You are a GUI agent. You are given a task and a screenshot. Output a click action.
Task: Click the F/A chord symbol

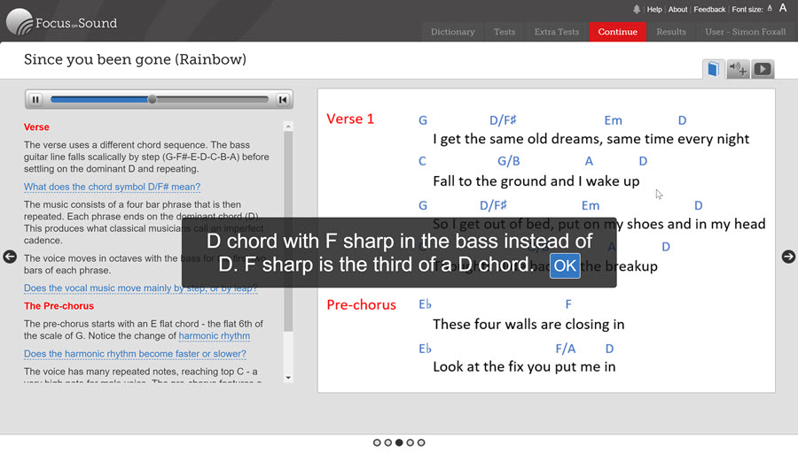(x=566, y=349)
